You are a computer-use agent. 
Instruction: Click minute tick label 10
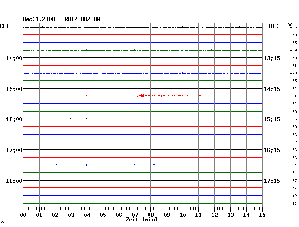[183, 215]
